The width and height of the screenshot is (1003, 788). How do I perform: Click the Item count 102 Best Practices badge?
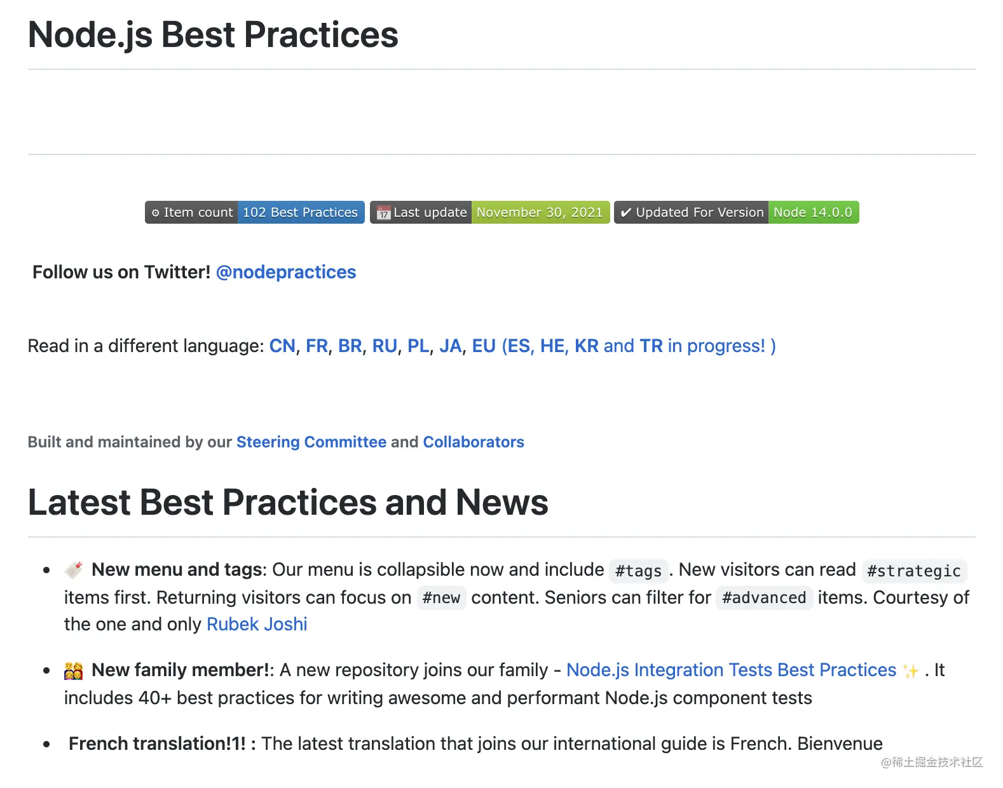tap(254, 212)
